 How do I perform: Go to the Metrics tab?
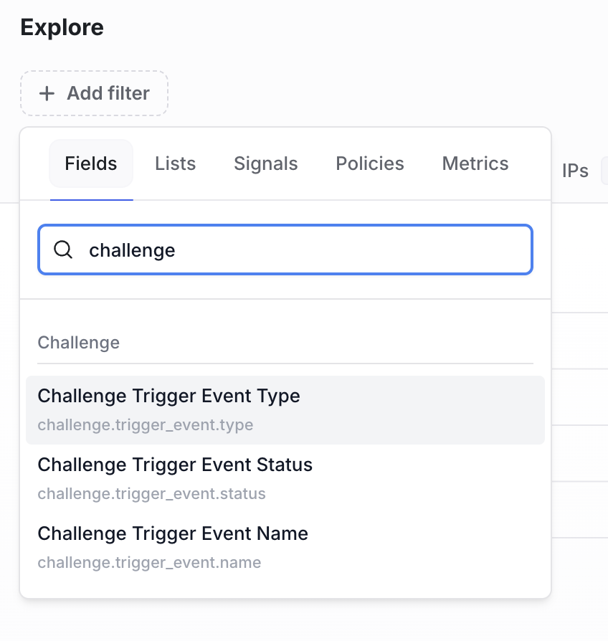click(475, 163)
